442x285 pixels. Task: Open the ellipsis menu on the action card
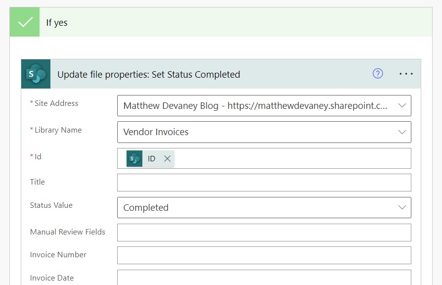coord(406,73)
